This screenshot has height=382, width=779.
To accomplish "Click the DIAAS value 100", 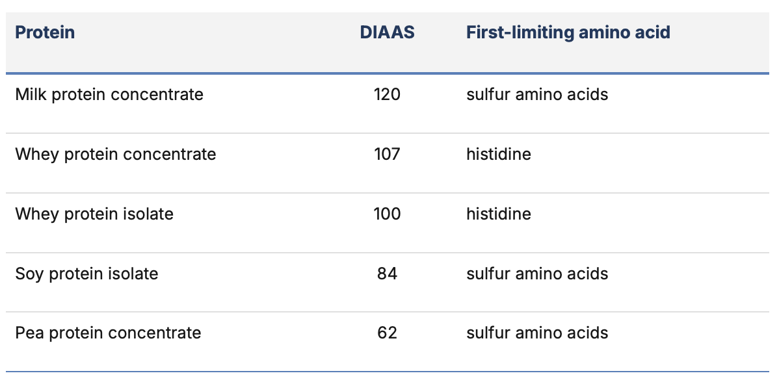I will click(387, 214).
